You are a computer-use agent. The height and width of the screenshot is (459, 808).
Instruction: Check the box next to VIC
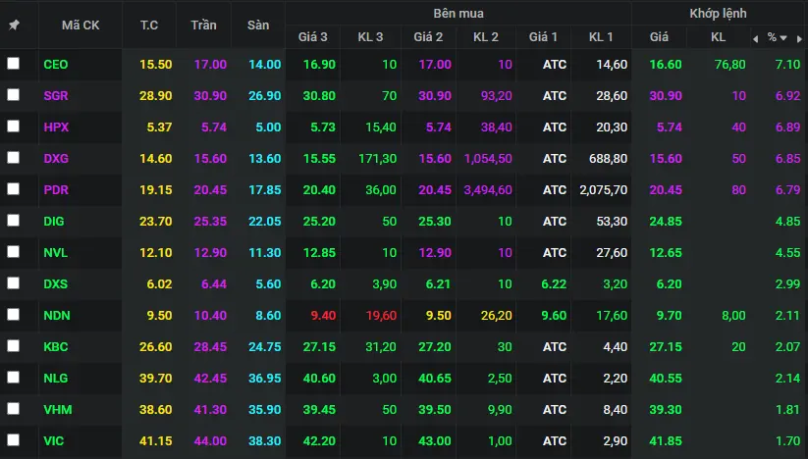tap(13, 440)
